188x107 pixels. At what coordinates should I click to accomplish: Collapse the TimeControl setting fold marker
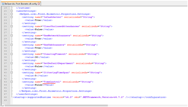pyautogui.click(x=11, y=82)
